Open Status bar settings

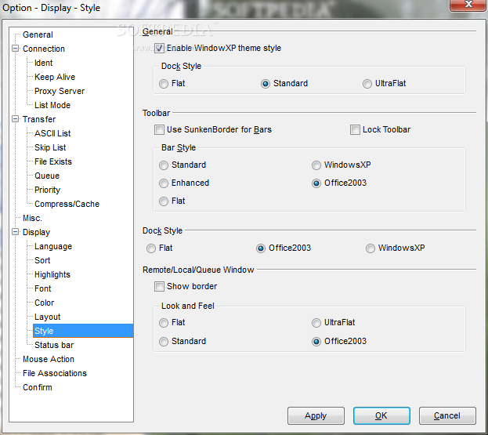click(x=54, y=345)
